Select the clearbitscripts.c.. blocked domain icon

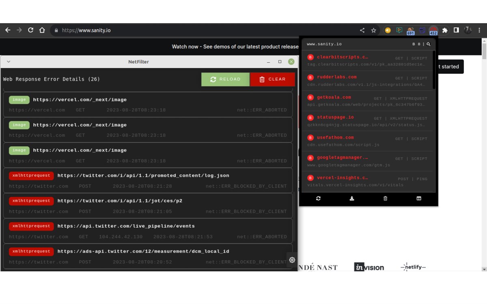310,57
